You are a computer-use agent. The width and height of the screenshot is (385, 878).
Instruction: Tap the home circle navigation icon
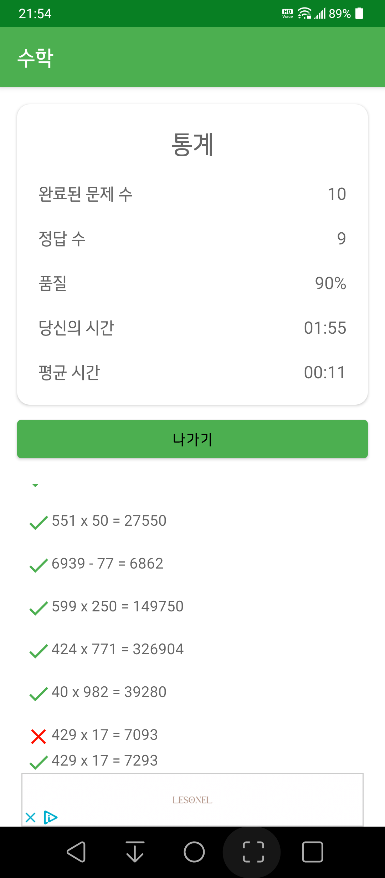[194, 852]
